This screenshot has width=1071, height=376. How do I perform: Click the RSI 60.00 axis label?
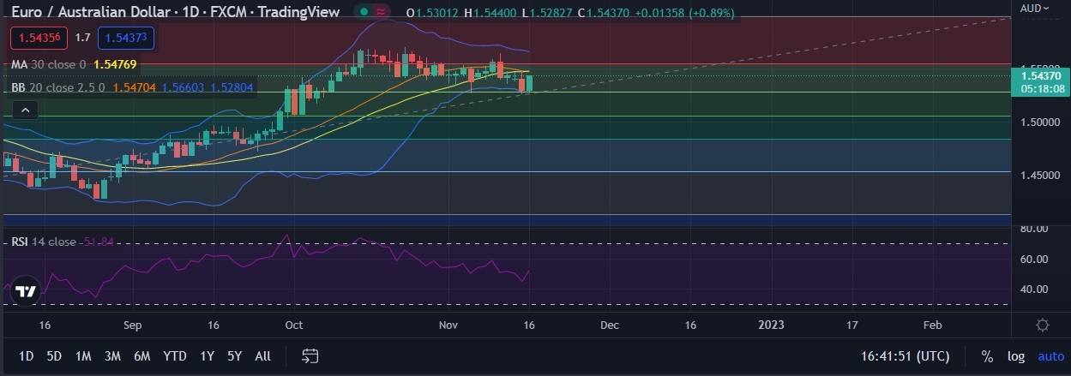coord(1033,259)
